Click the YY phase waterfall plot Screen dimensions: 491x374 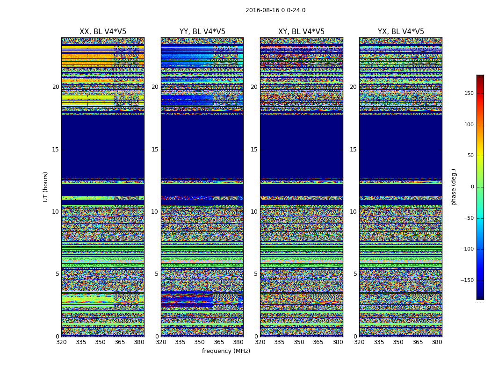[x=202, y=187]
